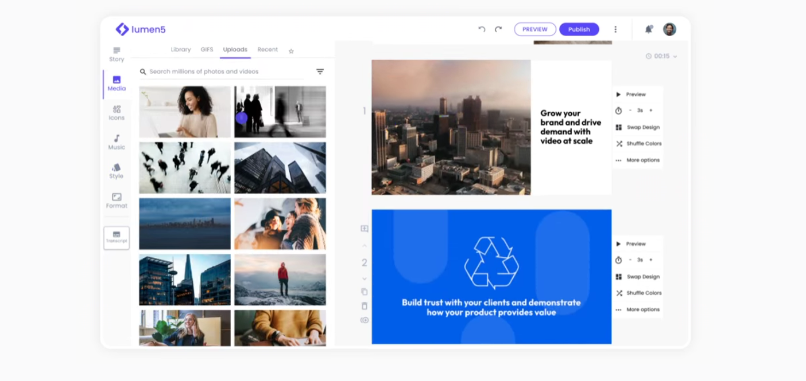Viewport: 806px width, 381px height.
Task: Select the skyline thumbnail in the media grid
Action: 184,224
